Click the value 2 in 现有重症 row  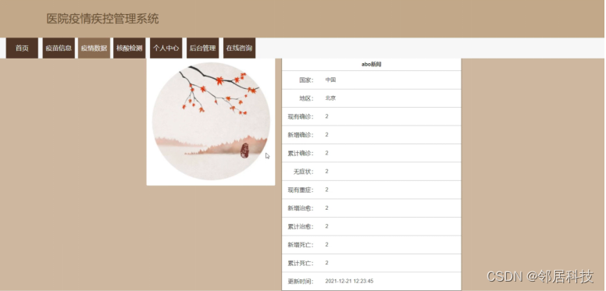pyautogui.click(x=327, y=190)
